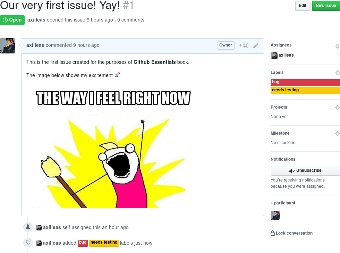Open axilleas assignee profile link
340x253 pixels.
286,55
